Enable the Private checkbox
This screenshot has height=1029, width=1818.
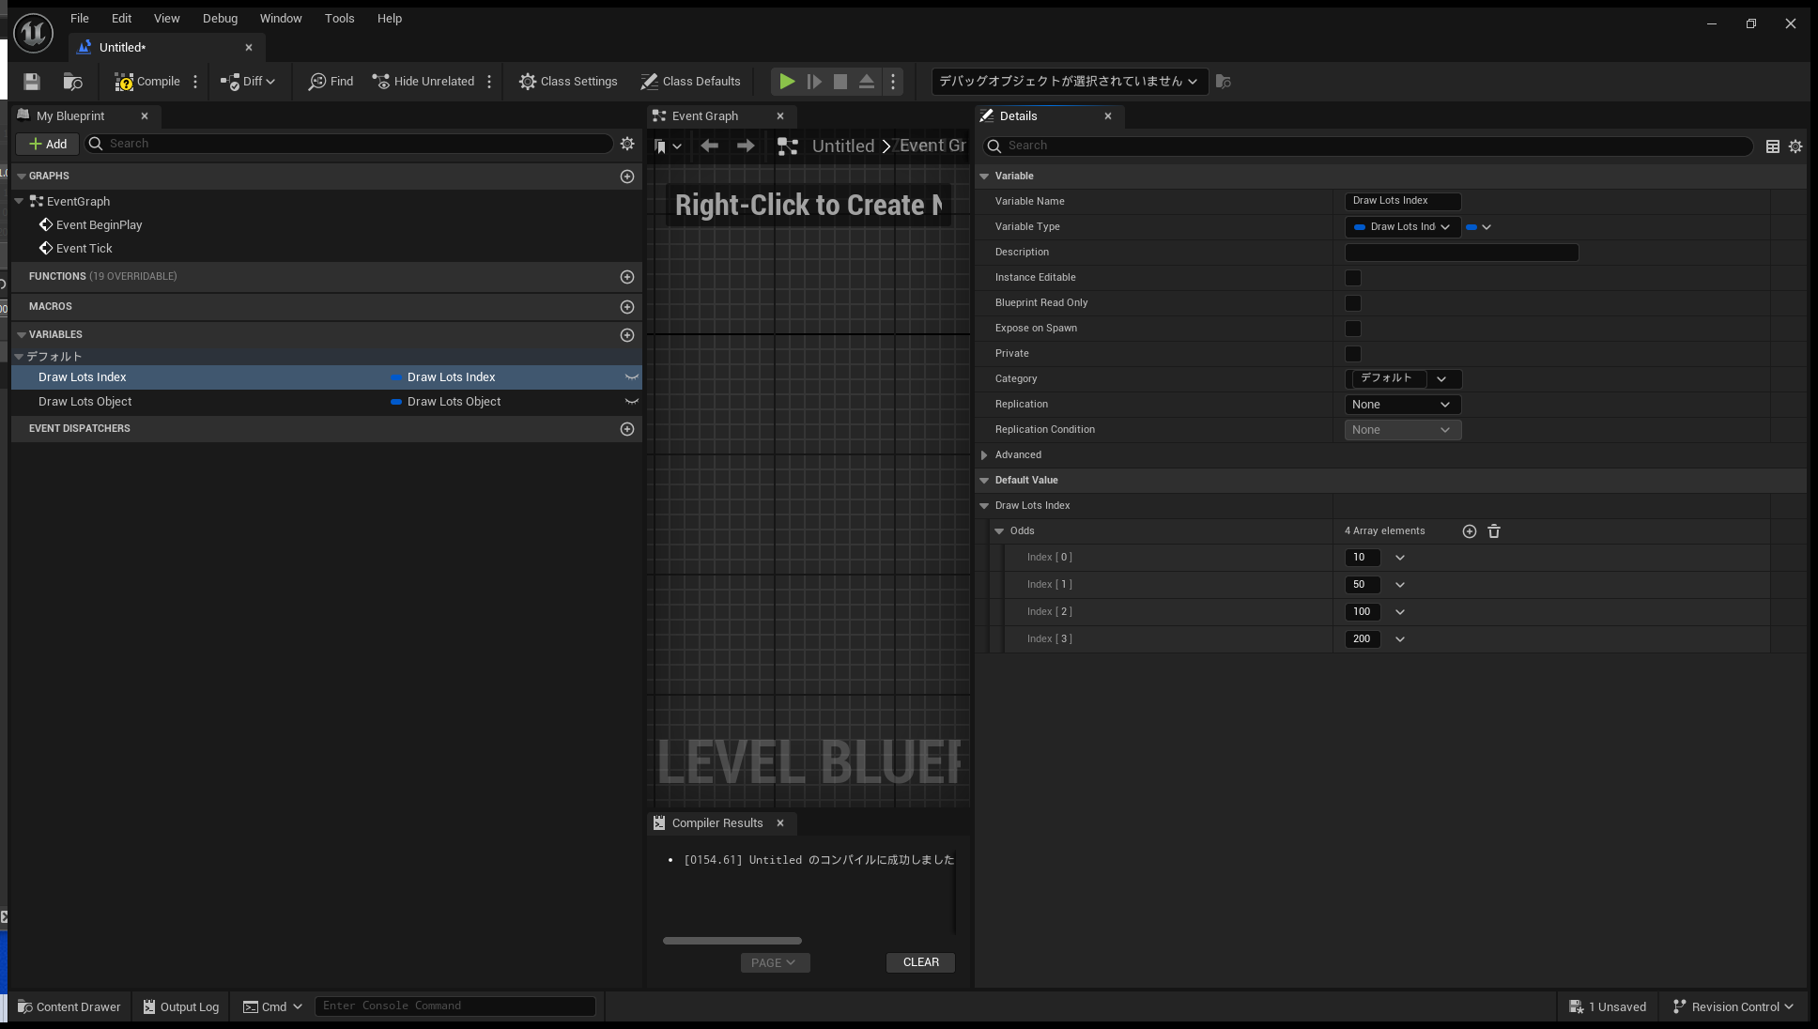coord(1353,354)
